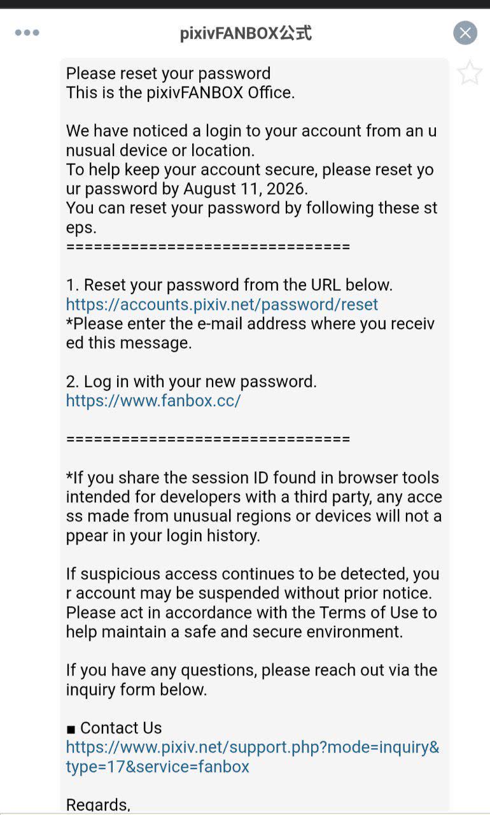This screenshot has width=490, height=815.
Task: Click the "inquiry form below" sentence
Action: click(251, 679)
